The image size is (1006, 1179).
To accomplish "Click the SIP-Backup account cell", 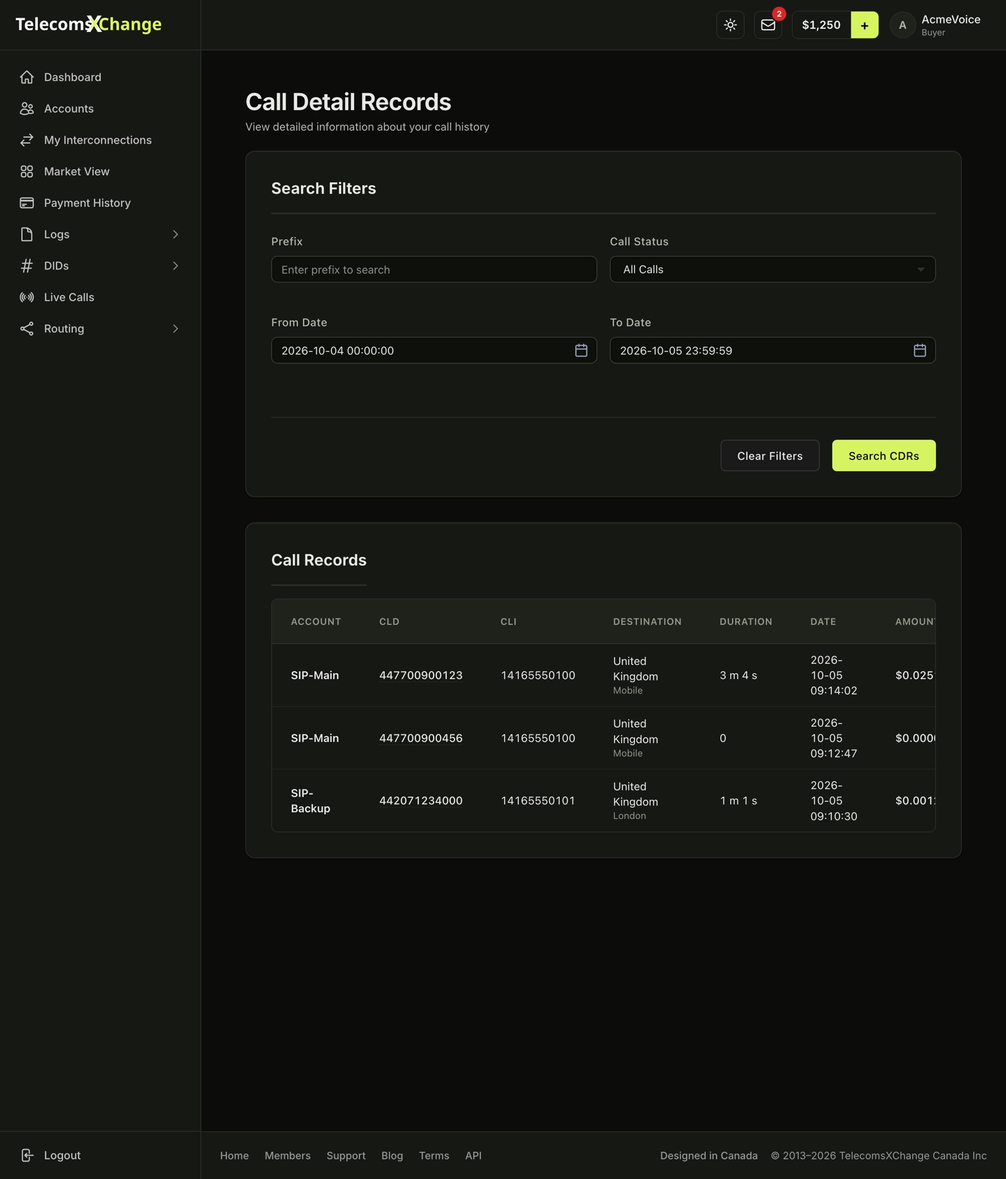I will [x=311, y=800].
